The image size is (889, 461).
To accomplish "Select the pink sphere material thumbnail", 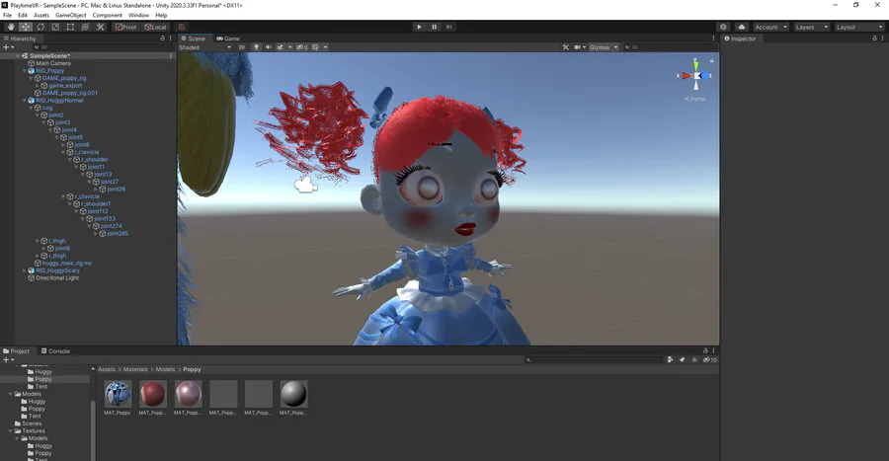I will 189,394.
